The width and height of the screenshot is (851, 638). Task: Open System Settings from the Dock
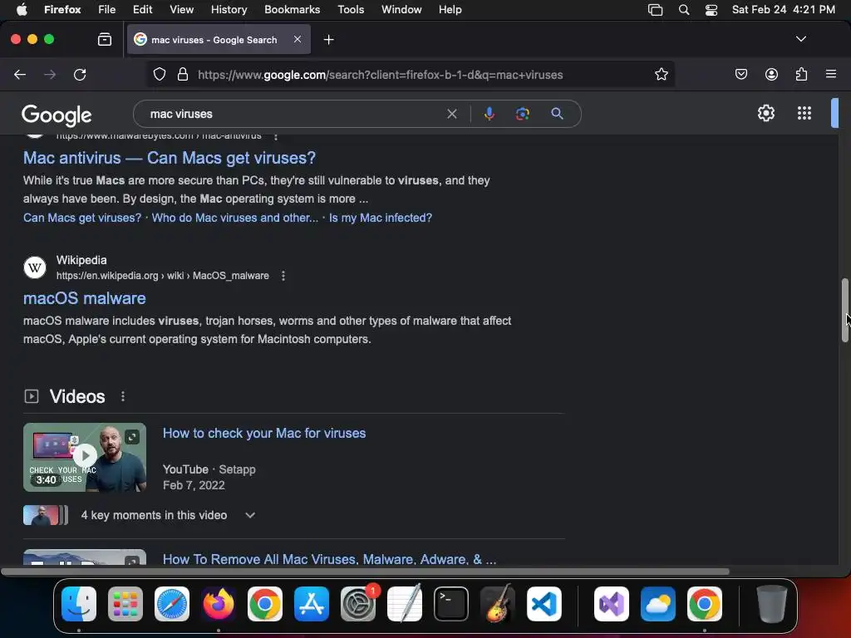click(x=358, y=604)
